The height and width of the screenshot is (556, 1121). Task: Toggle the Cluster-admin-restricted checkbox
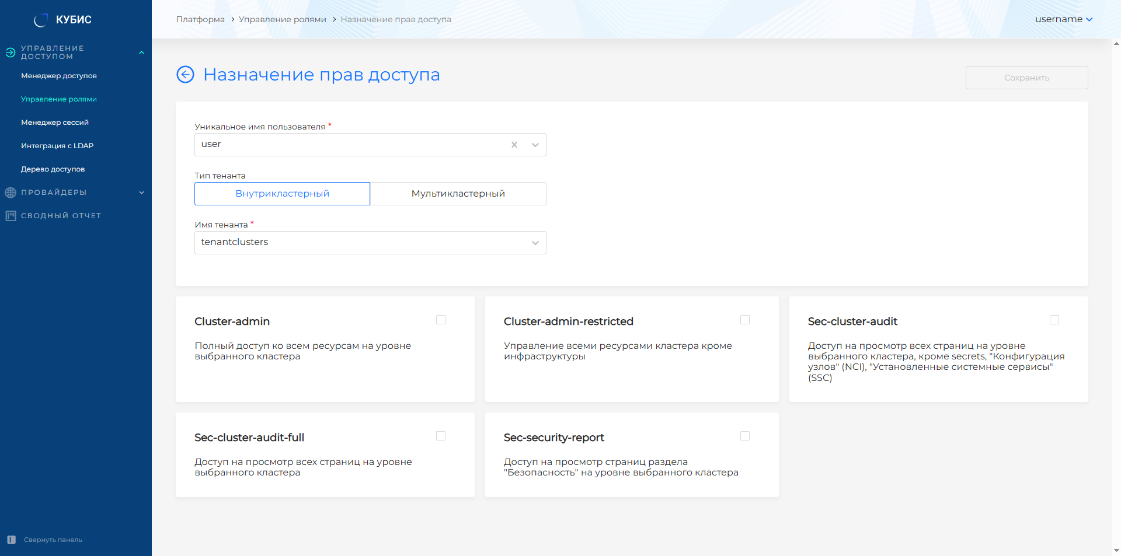pos(744,320)
